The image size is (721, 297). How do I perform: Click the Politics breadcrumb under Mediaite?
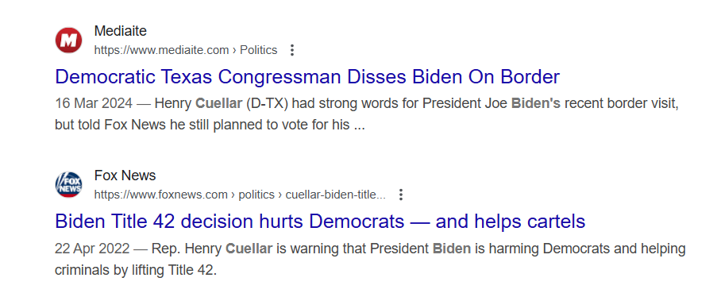[258, 50]
